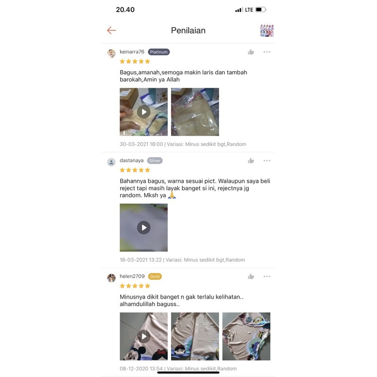Open the product thumbnail in the header
The height and width of the screenshot is (377, 377).
pyautogui.click(x=267, y=30)
